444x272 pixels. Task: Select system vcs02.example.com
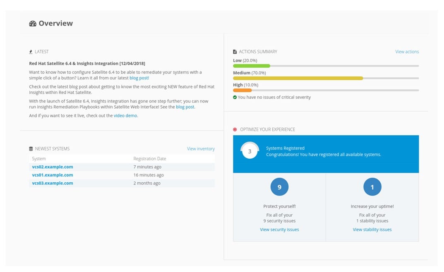pos(53,167)
